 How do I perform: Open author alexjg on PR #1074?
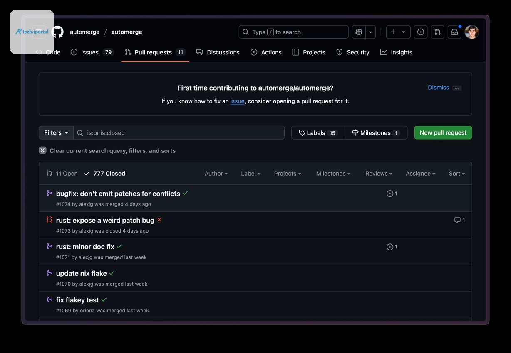pos(86,204)
